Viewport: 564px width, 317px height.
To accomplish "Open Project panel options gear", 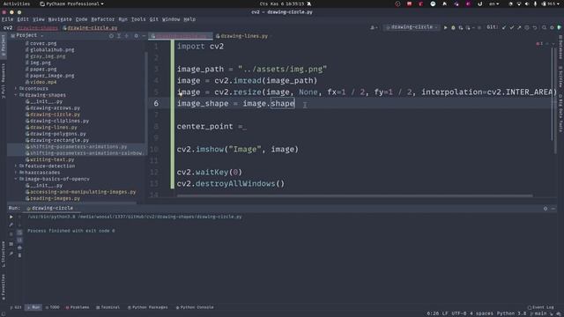I will click(136, 35).
